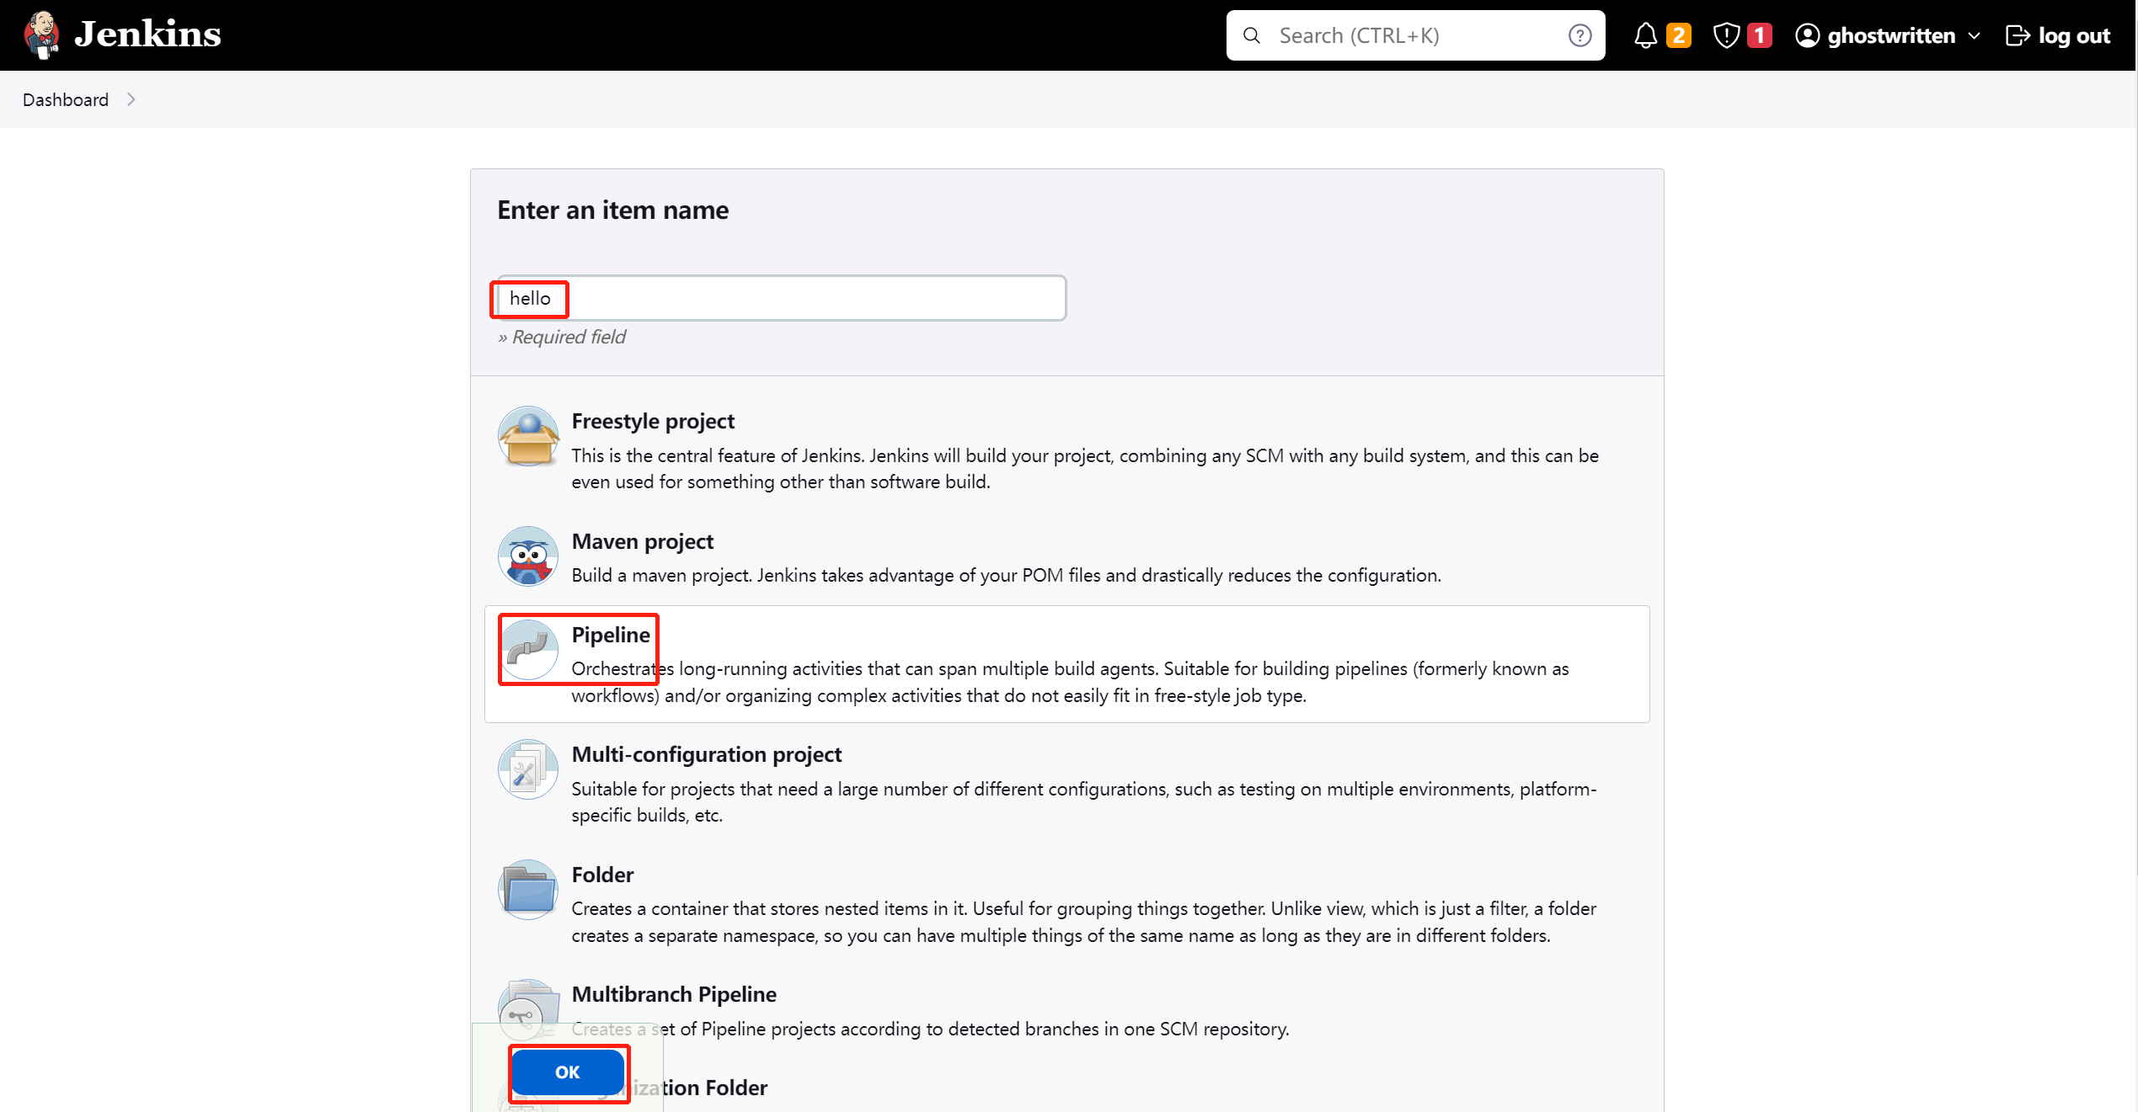This screenshot has height=1112, width=2138.
Task: Click the log out arrow icon
Action: point(2018,35)
